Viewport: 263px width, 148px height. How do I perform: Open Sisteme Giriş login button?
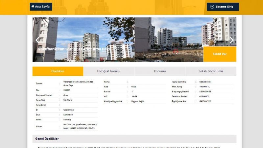223,7
